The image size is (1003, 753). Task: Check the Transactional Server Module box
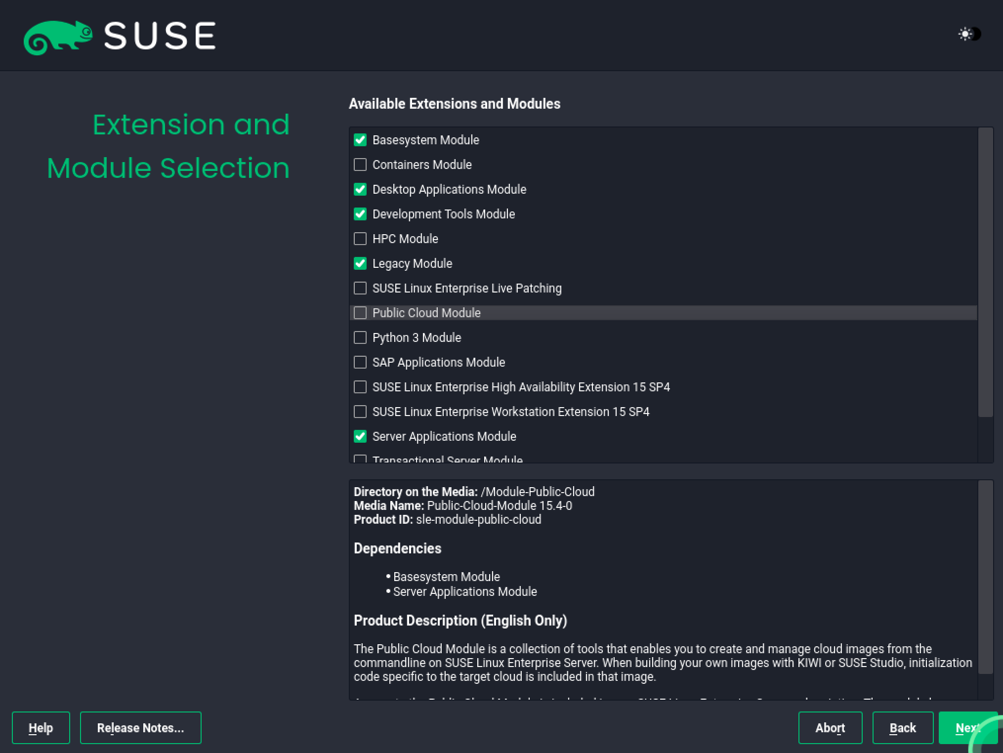(360, 459)
